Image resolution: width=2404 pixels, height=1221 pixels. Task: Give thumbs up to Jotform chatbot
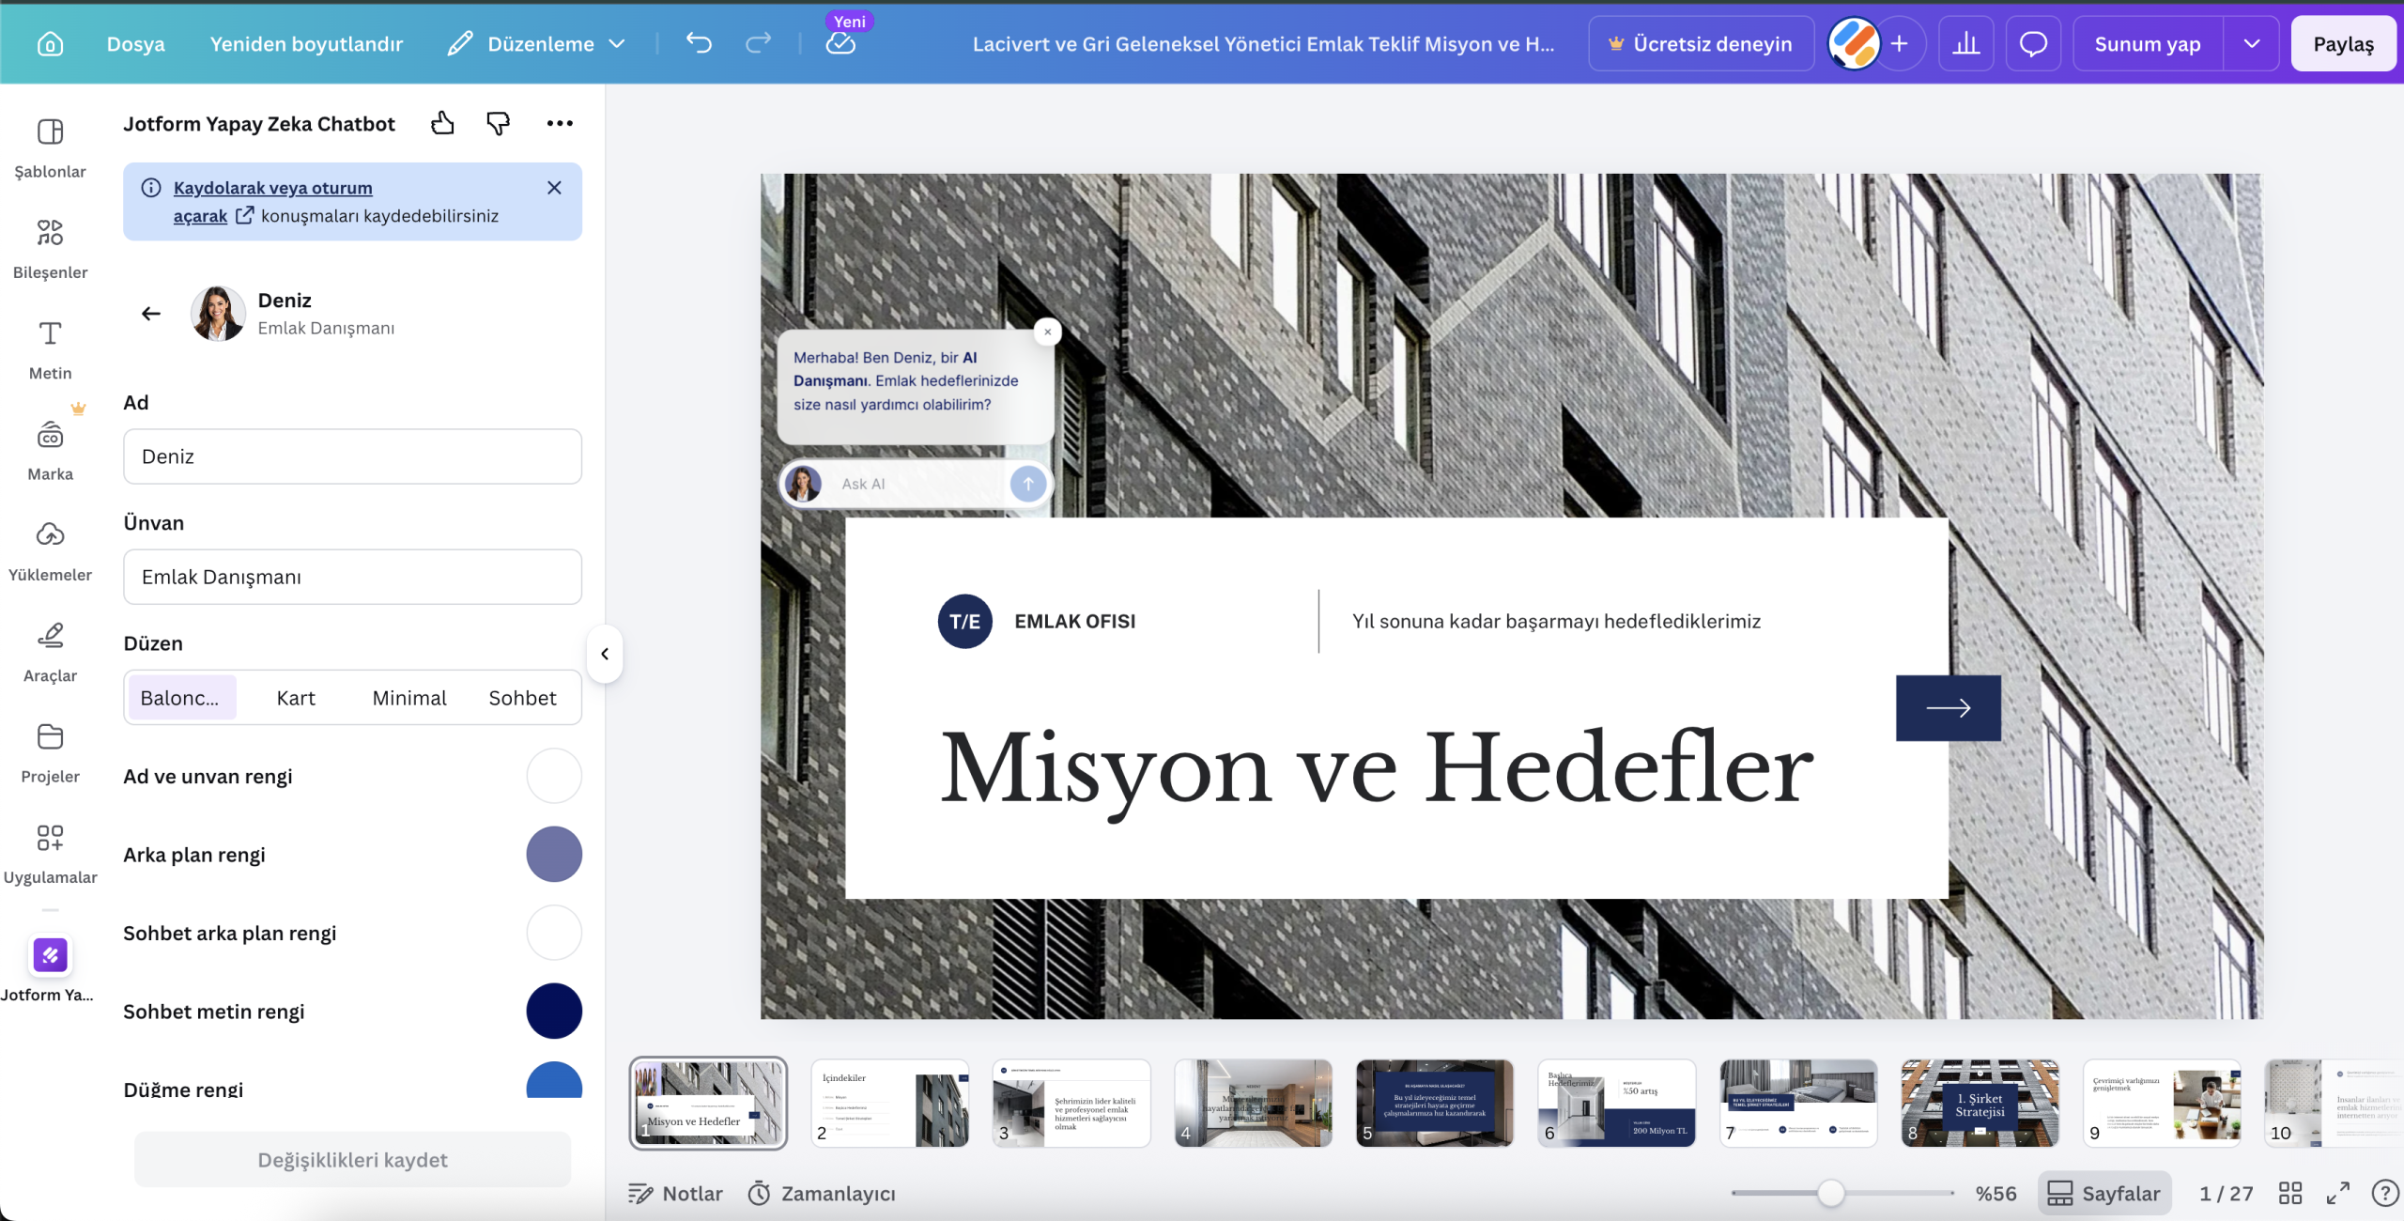(441, 123)
